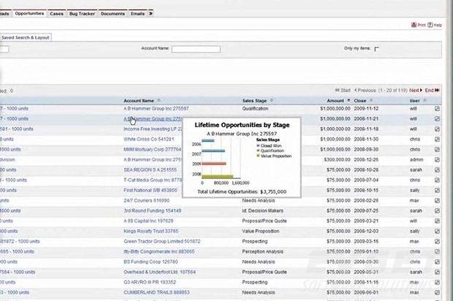
Task: Open the Help icon link
Action: point(430,25)
